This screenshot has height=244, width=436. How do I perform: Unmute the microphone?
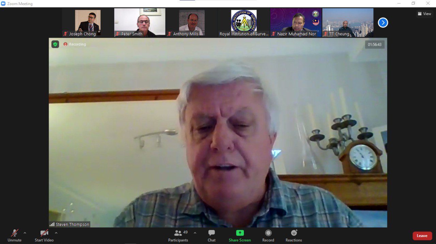[x=14, y=233]
